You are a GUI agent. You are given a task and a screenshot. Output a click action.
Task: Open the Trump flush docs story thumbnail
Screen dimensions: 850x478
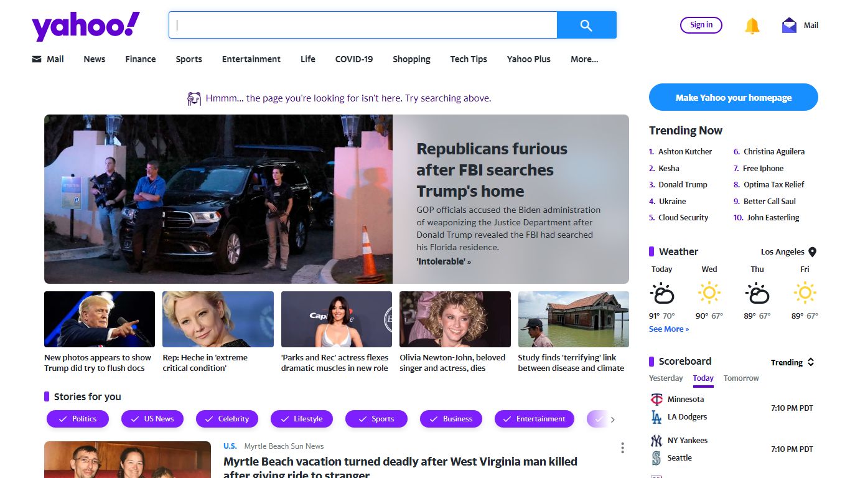point(100,319)
